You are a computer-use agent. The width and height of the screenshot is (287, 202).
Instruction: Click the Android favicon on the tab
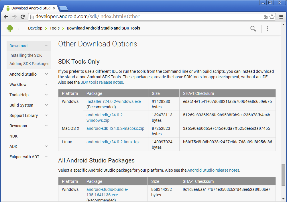click(x=8, y=8)
